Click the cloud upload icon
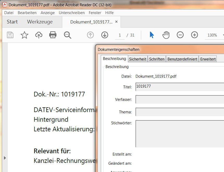The width and height of the screenshot is (224, 172). [39, 35]
